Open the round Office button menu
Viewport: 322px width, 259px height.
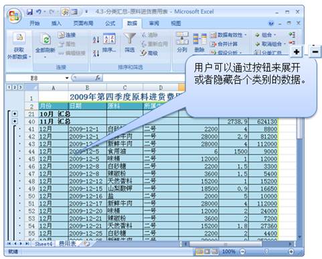pos(14,16)
